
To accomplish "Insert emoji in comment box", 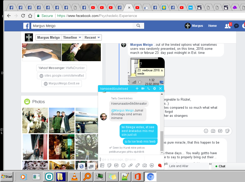I will (206, 131).
